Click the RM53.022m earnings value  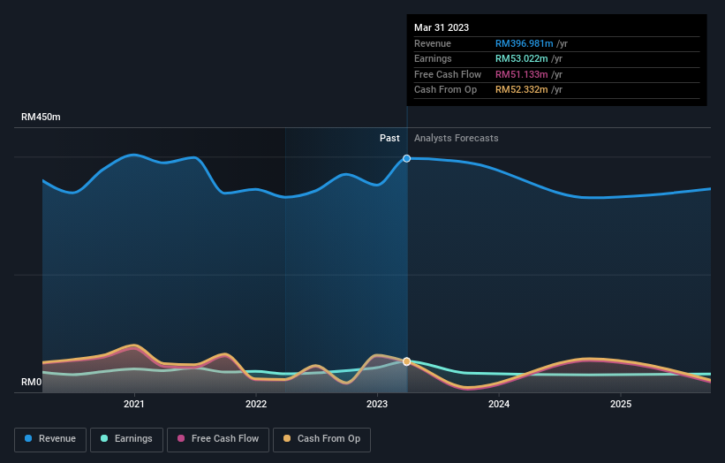point(522,58)
